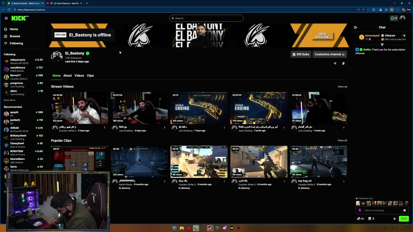Screen dimensions: 413x232
Task: Select the channel's Home tab
Action: [x=56, y=75]
